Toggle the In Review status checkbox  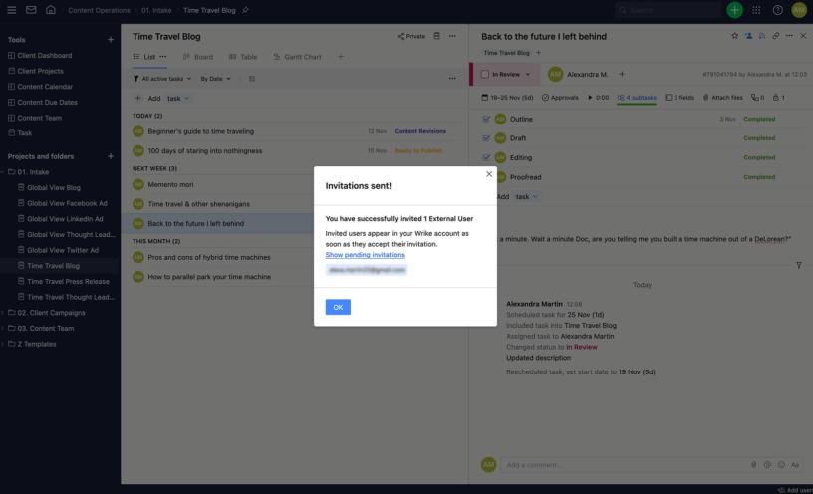(485, 74)
